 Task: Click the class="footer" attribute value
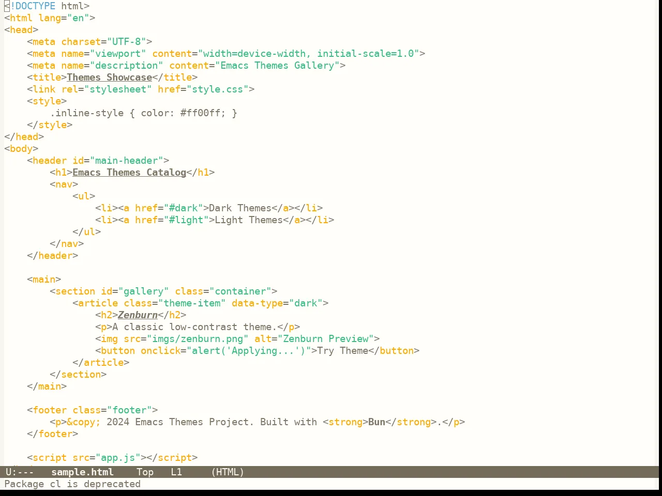(x=129, y=410)
